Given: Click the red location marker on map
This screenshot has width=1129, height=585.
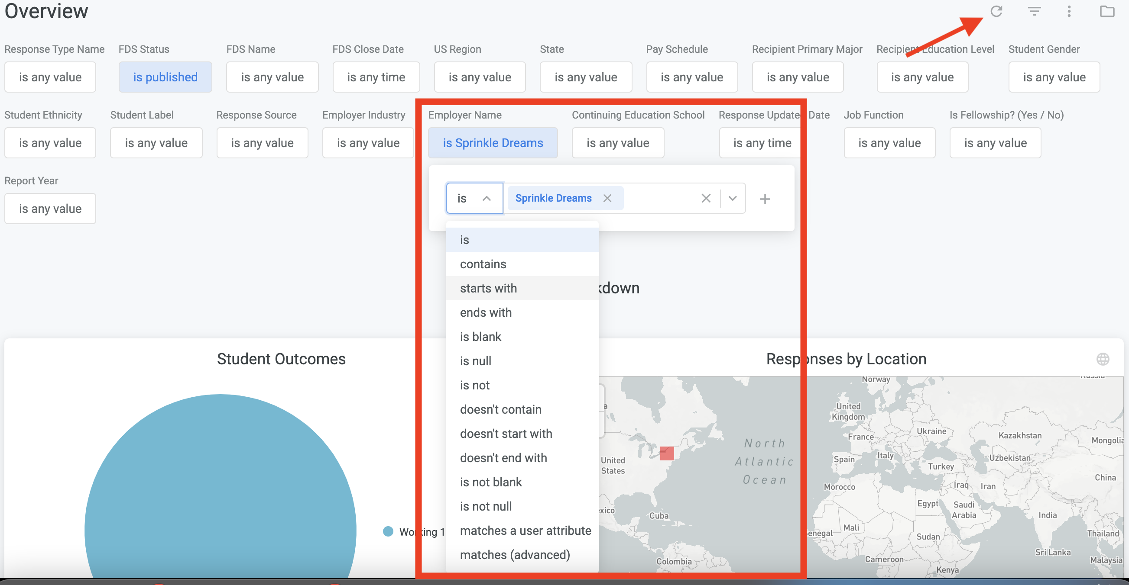Looking at the screenshot, I should [x=667, y=453].
